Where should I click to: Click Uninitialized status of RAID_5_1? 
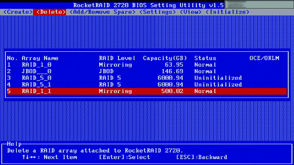(x=218, y=85)
